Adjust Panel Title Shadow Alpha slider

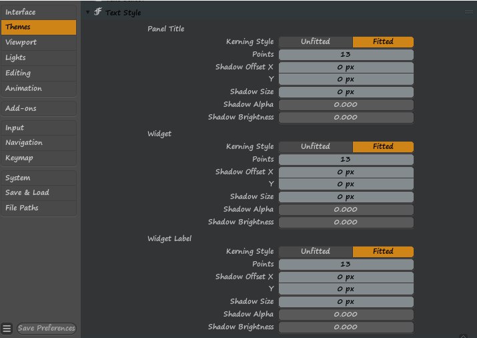pos(346,105)
